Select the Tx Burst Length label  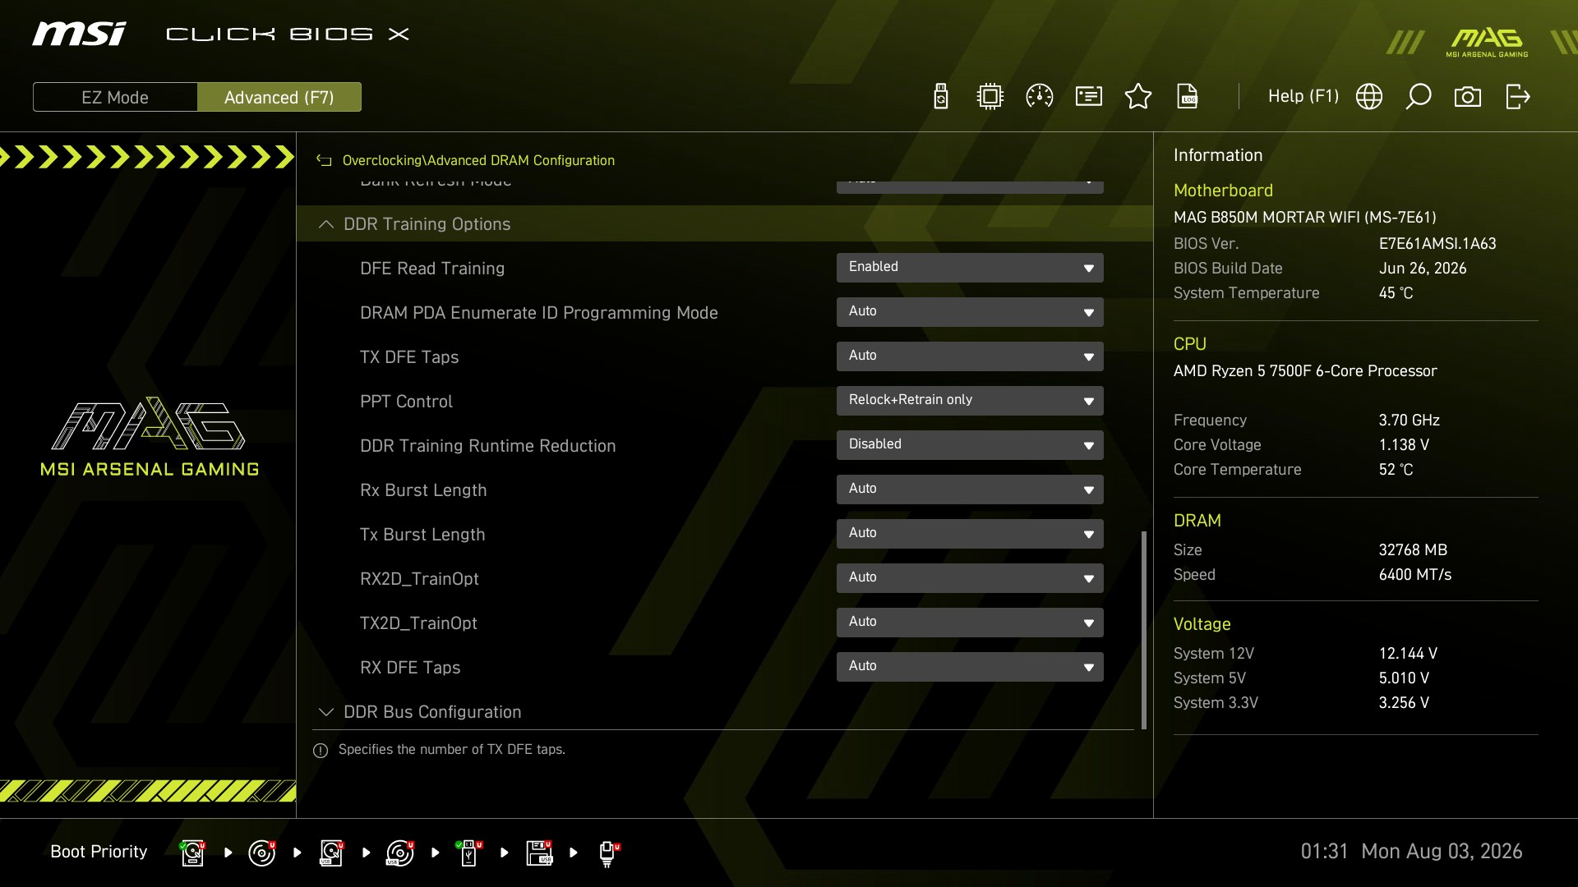(422, 535)
